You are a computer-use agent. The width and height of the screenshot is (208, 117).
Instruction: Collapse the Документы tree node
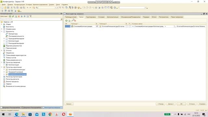2,32
